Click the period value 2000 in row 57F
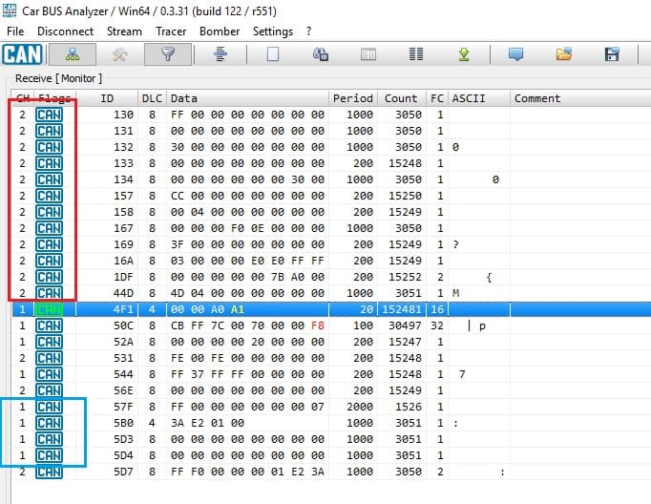Screen dimensions: 651x504 click(360, 407)
